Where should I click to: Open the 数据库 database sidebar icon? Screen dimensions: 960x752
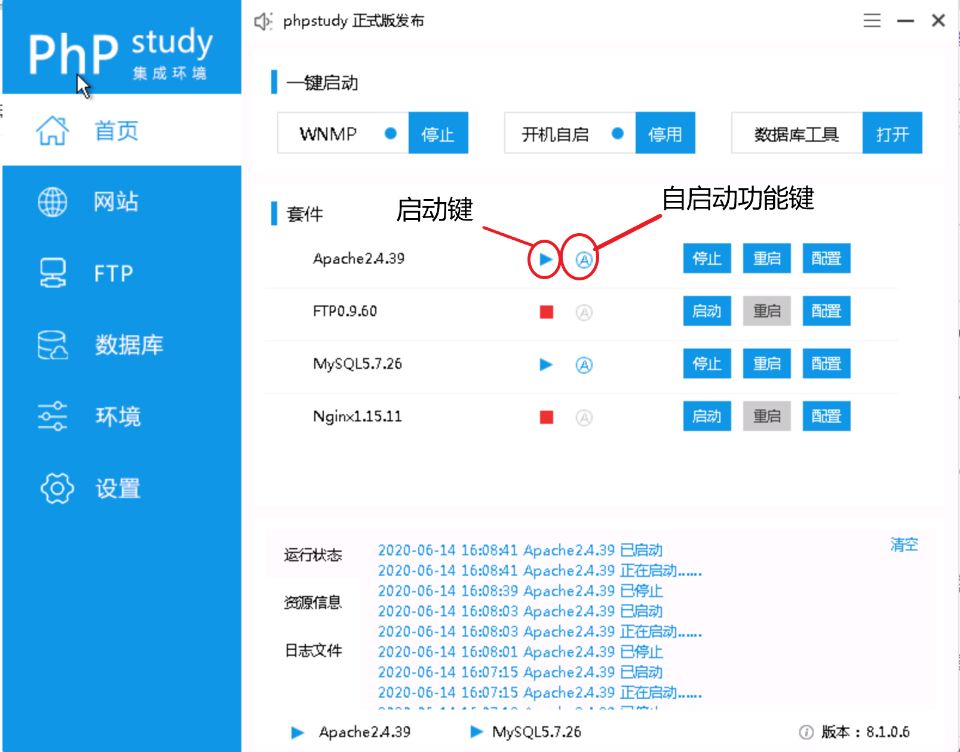[x=53, y=346]
